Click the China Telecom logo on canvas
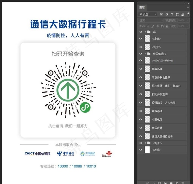This screenshot has height=184, width=193. (x=66, y=154)
